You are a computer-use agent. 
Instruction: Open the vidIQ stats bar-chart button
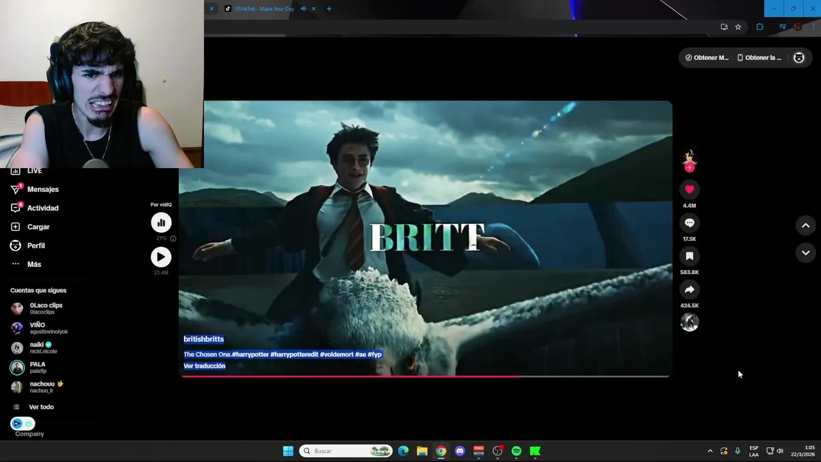(x=161, y=223)
